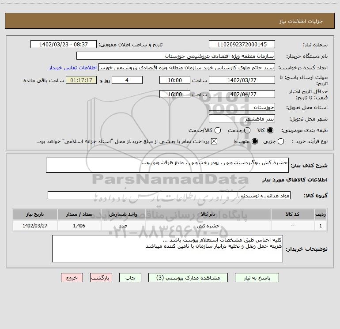340x329 pixels.
Task: Toggle the اسناد خزانه اسلامی payment checkbox
Action: click(214, 141)
